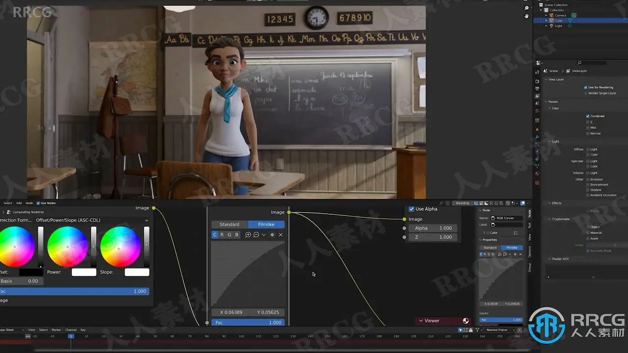Click the pin icon in node editor header
Image resolution: width=628 pixels, height=353 pixels.
click(441, 203)
